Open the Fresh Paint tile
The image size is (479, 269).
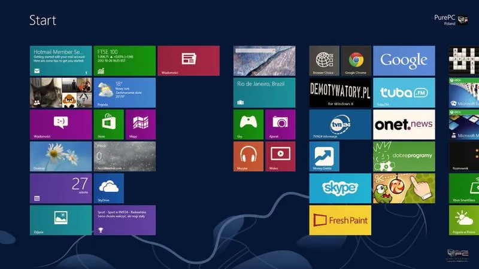coord(340,220)
